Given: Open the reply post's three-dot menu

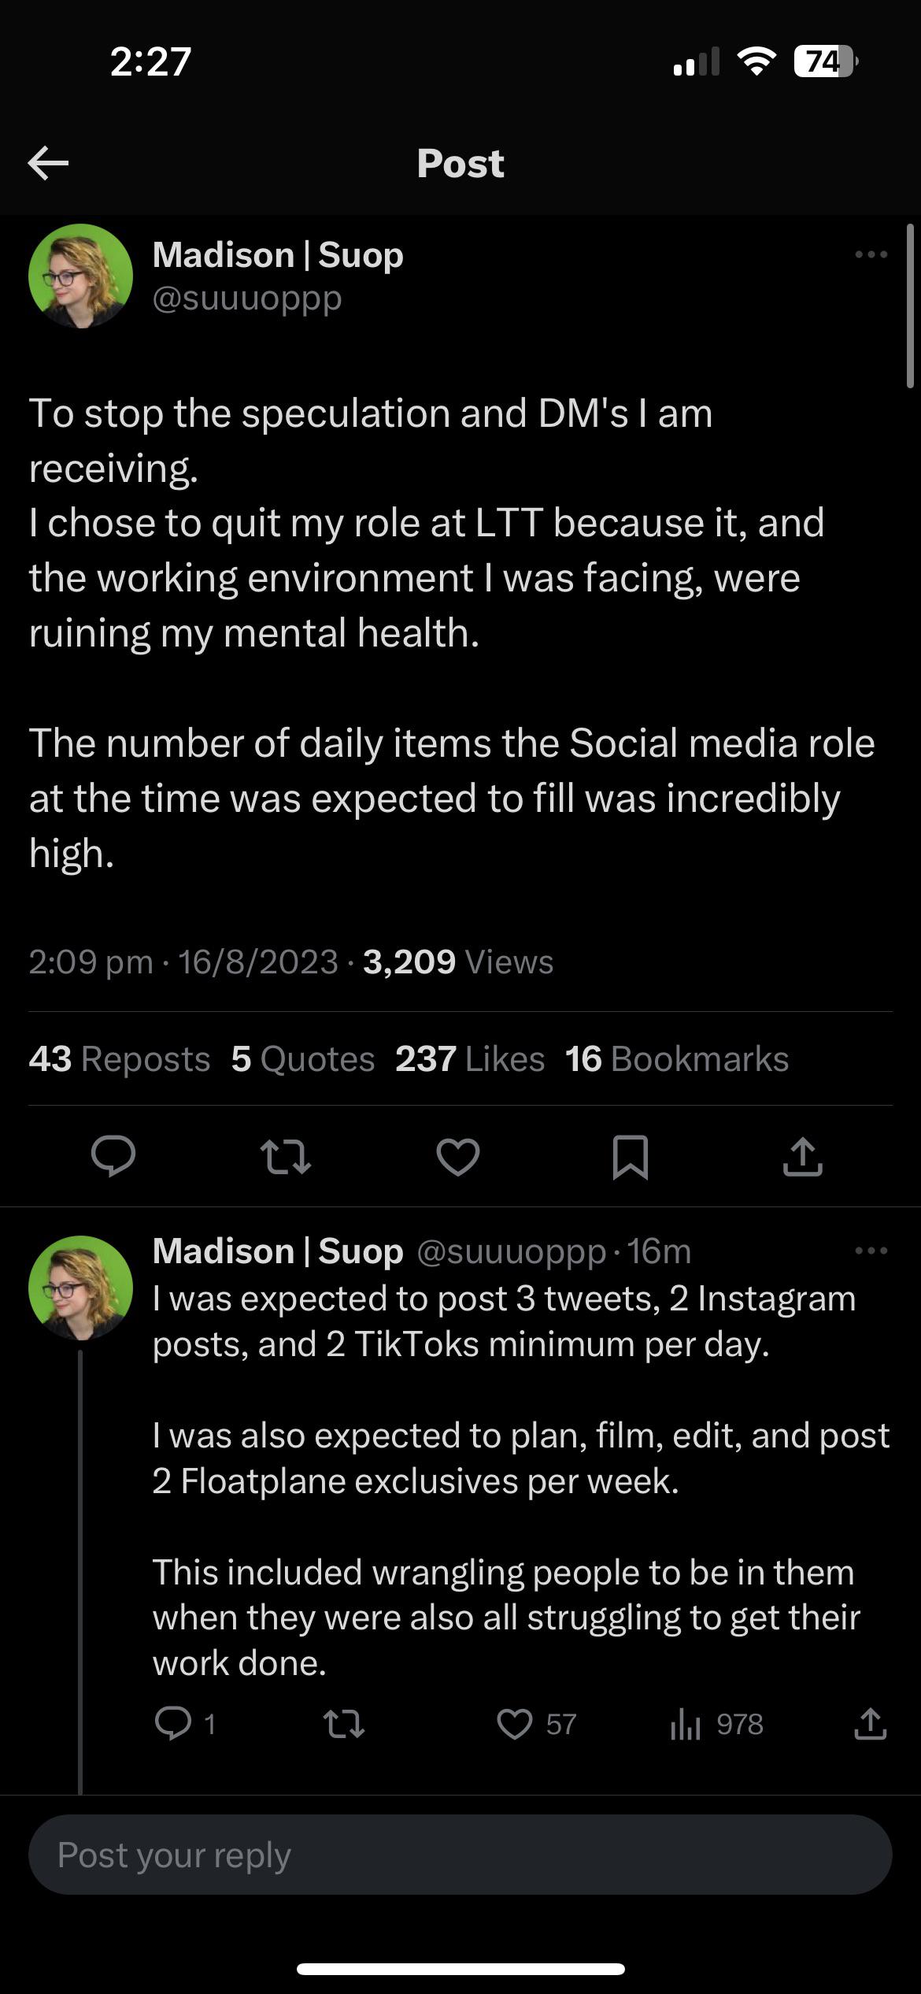Looking at the screenshot, I should click(x=871, y=1251).
